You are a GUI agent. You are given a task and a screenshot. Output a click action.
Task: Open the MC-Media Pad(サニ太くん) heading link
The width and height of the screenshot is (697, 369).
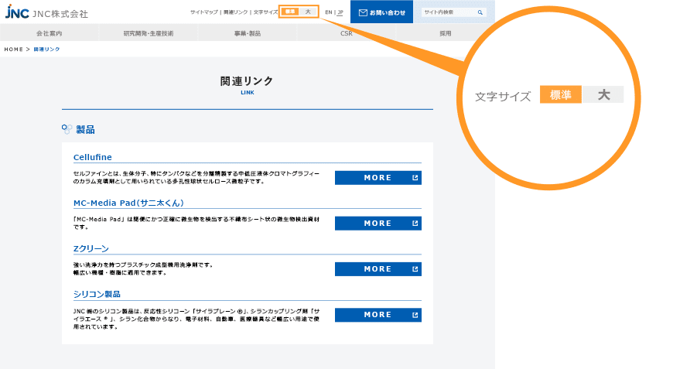pos(128,203)
